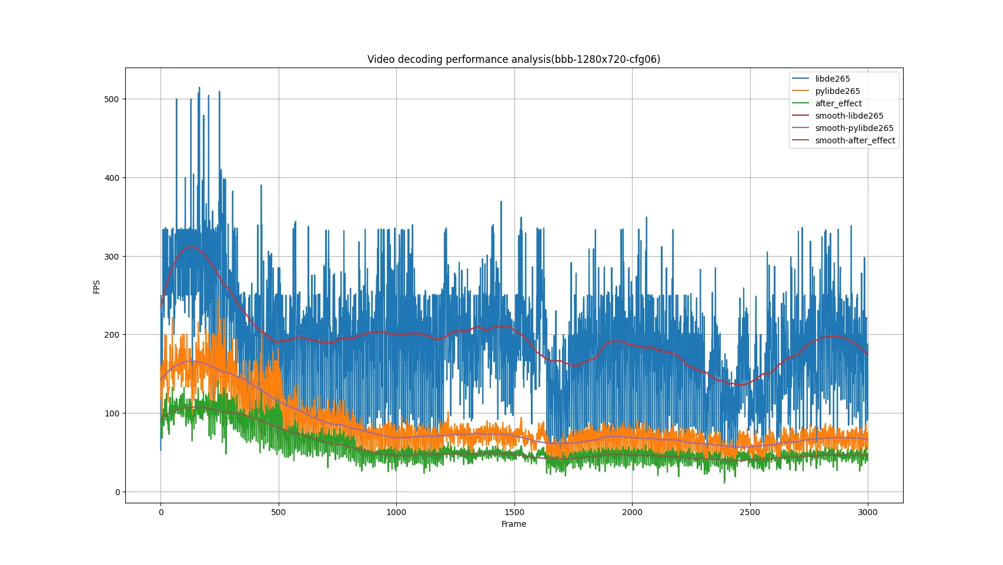Click the 500 tick on the FPS axis

point(112,99)
